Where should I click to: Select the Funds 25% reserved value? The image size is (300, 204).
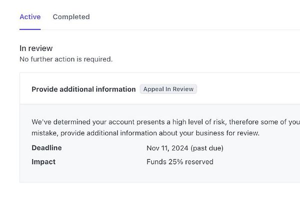tap(180, 162)
